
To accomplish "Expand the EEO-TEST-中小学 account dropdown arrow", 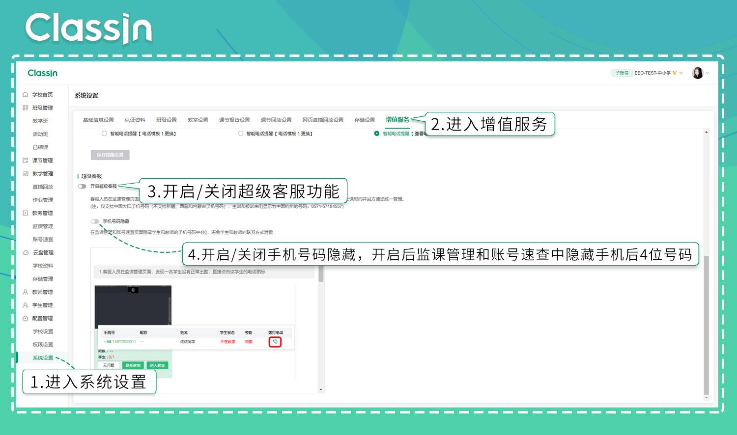I will click(681, 73).
